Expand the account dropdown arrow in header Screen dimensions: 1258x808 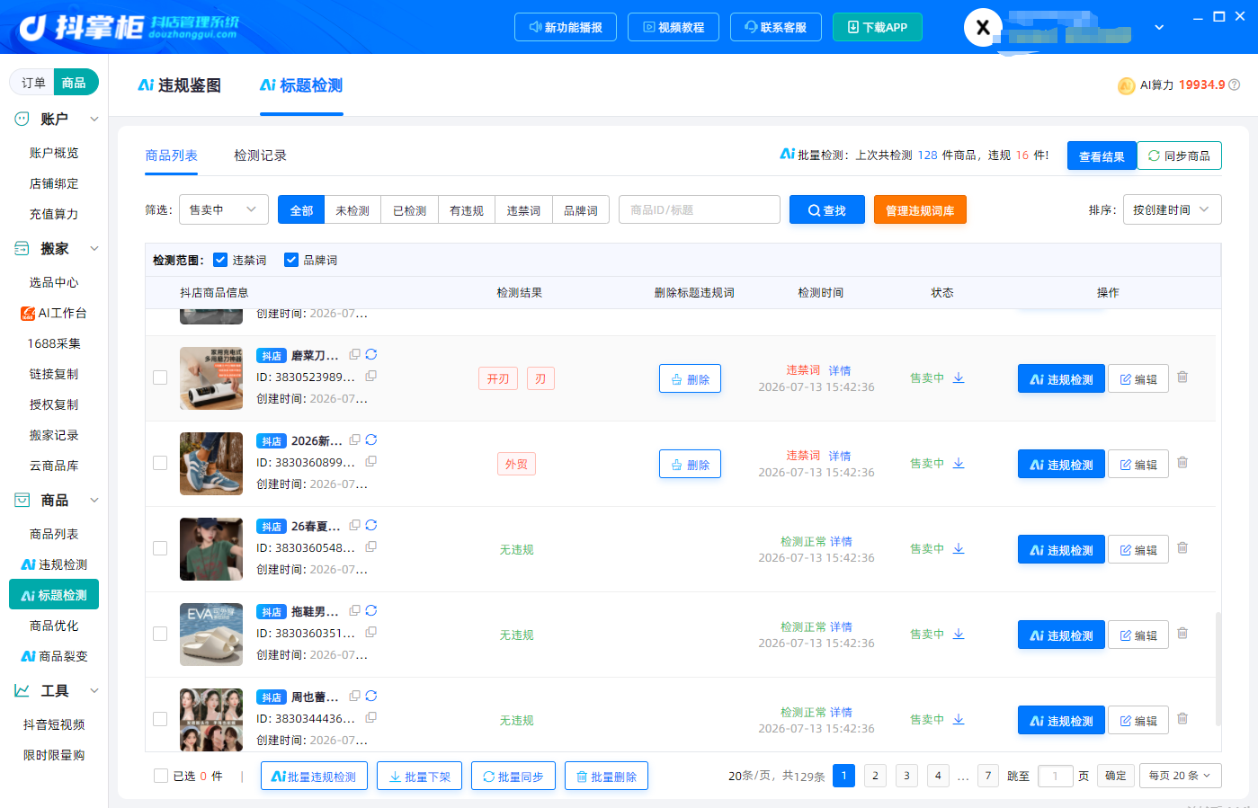click(1159, 27)
